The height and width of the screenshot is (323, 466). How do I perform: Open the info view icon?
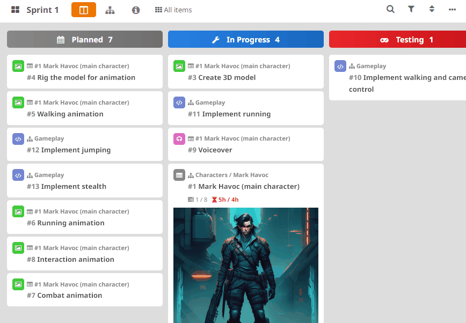(x=136, y=10)
